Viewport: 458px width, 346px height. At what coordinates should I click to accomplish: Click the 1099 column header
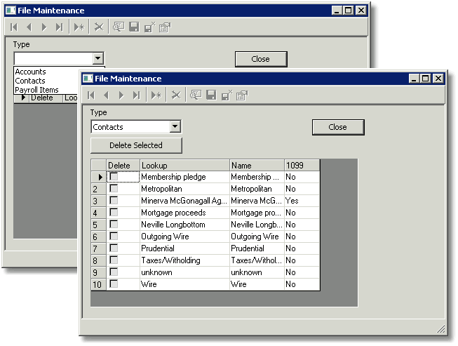302,166
